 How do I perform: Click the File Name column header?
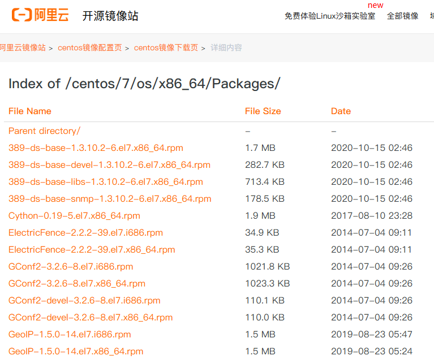(x=30, y=111)
